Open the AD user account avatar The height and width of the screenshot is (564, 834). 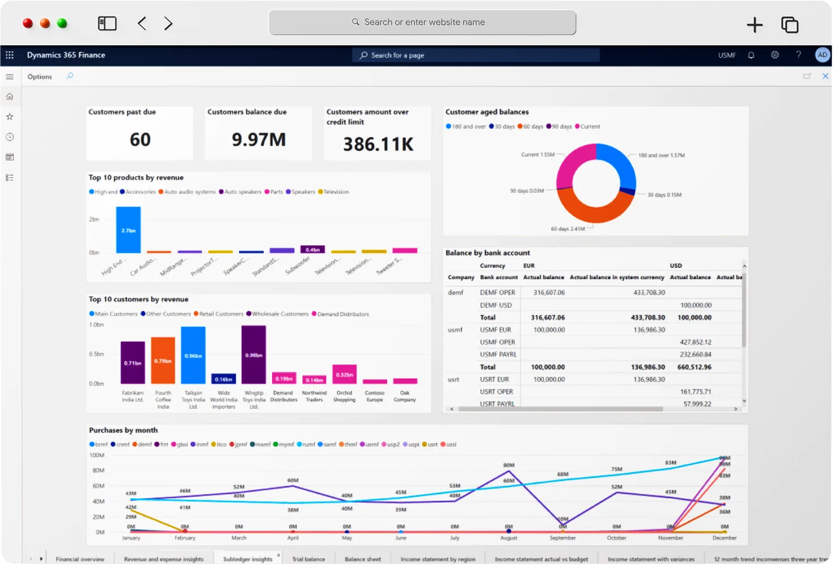point(822,55)
